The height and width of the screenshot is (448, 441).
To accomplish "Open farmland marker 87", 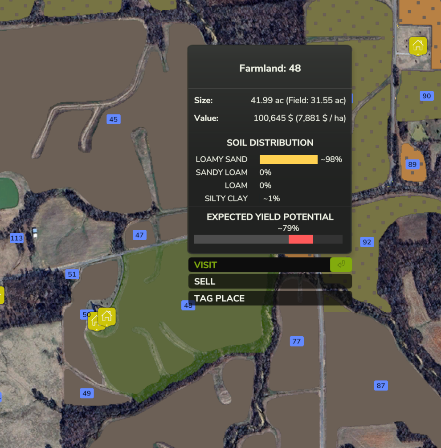I will point(380,386).
